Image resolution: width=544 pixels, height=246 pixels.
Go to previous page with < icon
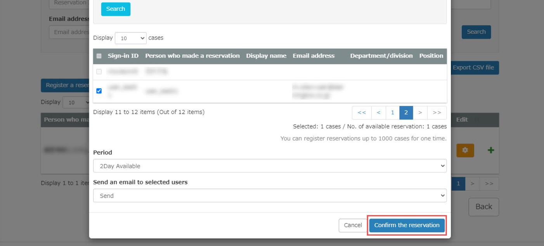pos(378,113)
